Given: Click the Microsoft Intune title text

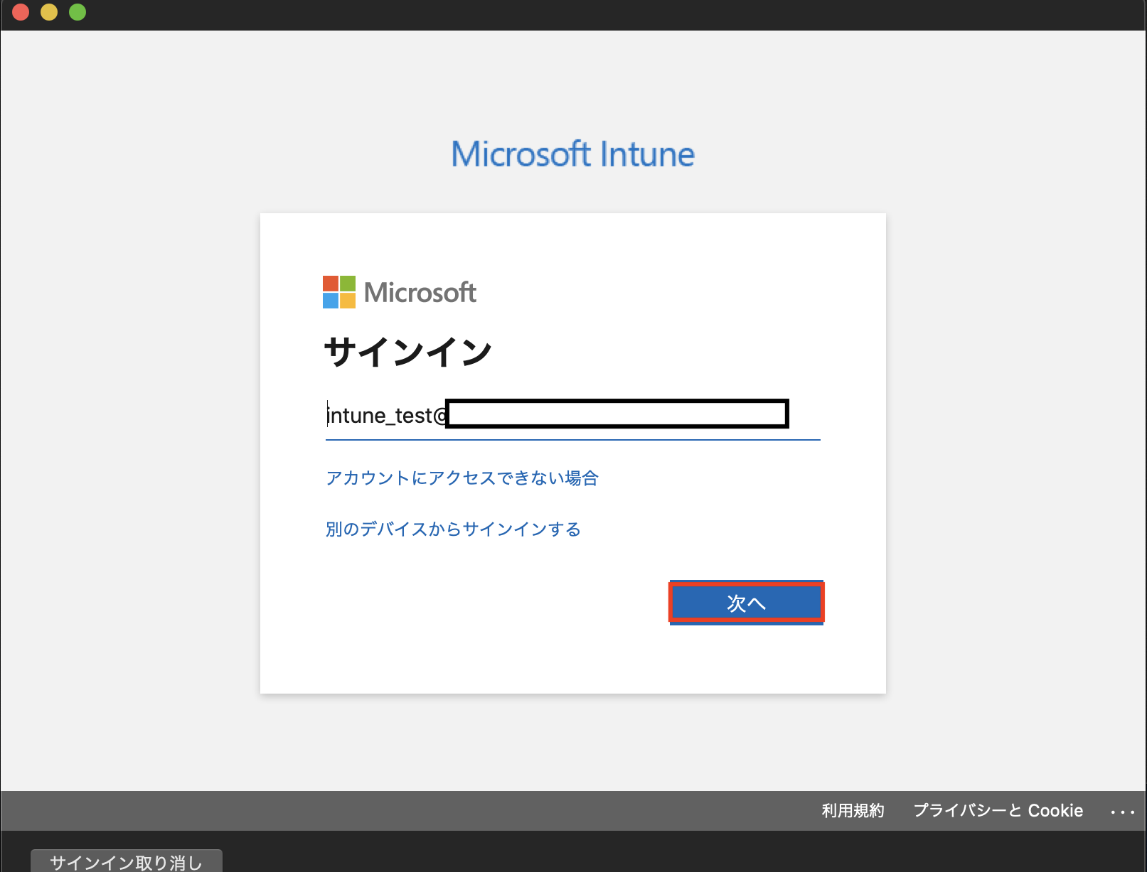Looking at the screenshot, I should tap(573, 154).
